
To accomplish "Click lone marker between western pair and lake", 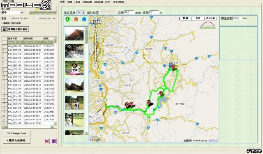I will [149, 103].
